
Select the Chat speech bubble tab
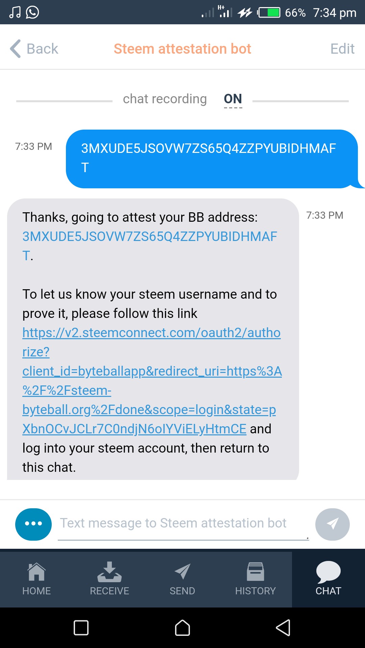coord(328,578)
